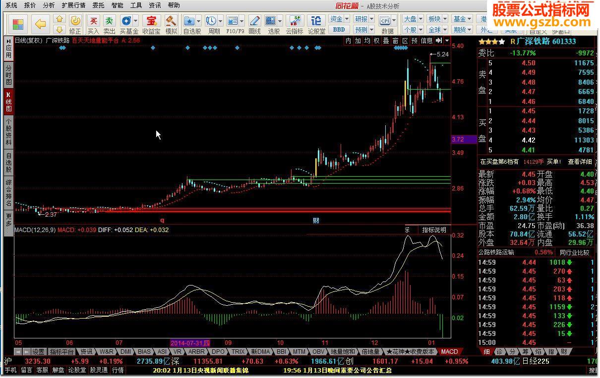The height and width of the screenshot is (378, 600).
Task: Open the 扩展行情 menu
Action: point(73,5)
